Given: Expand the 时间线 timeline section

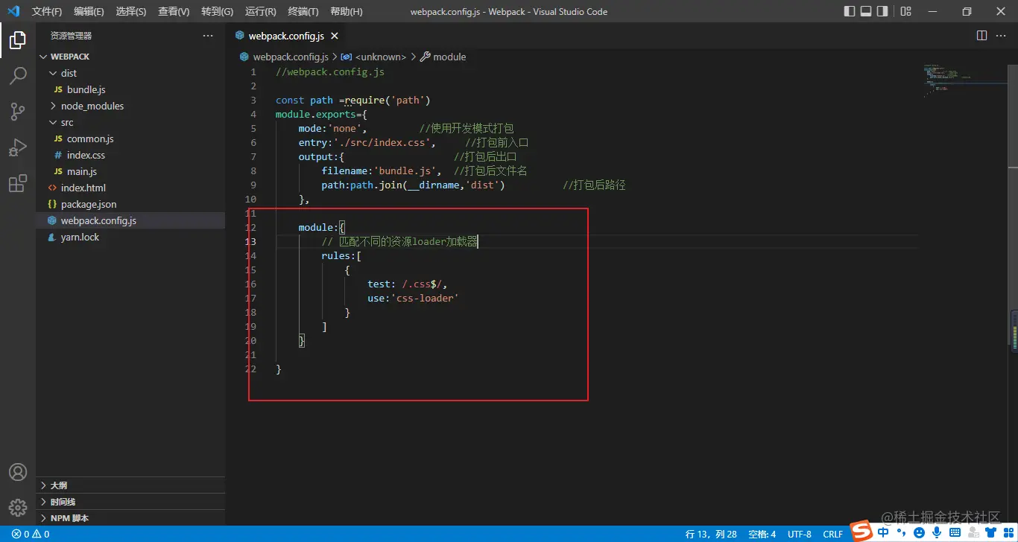Looking at the screenshot, I should (130, 502).
